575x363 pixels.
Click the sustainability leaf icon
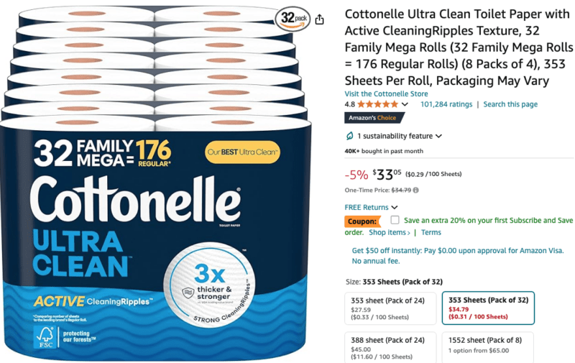coord(349,136)
